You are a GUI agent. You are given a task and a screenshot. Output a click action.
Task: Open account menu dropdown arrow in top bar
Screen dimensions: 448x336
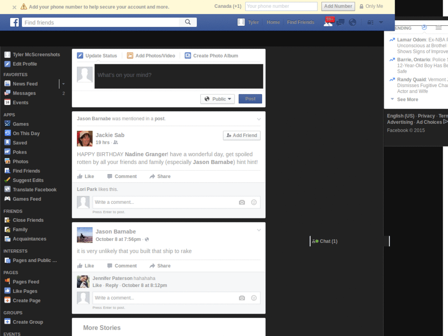381,22
